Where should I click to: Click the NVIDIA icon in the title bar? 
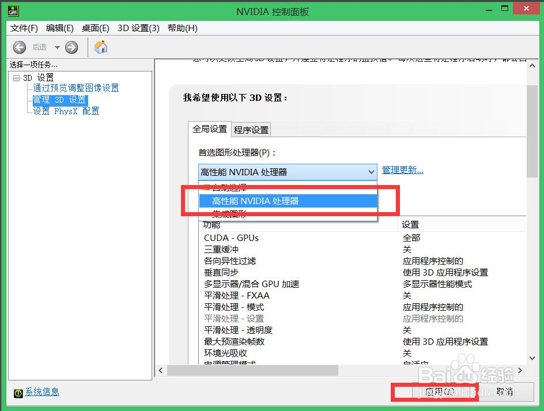click(13, 10)
